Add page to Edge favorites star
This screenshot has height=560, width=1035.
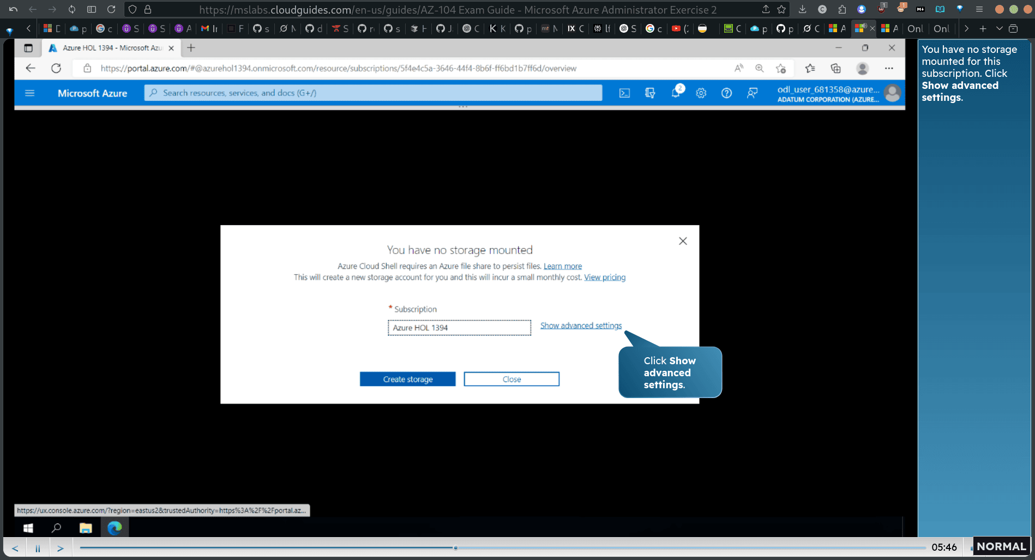781,68
